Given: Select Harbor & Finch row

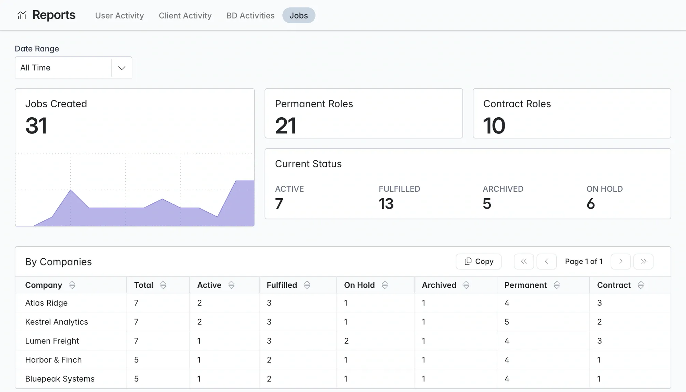Looking at the screenshot, I should coord(343,360).
